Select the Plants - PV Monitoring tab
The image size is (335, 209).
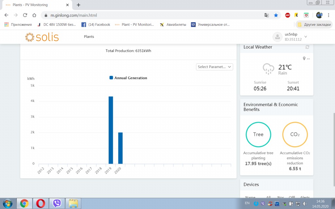coord(37,5)
